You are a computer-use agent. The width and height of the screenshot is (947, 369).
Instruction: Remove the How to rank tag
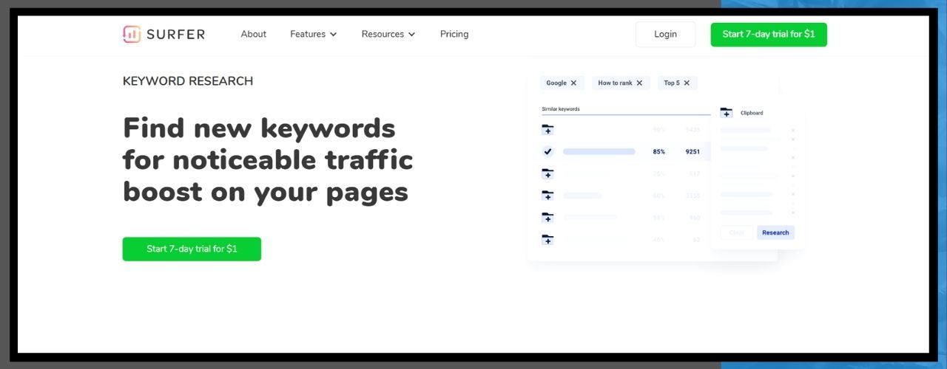639,83
